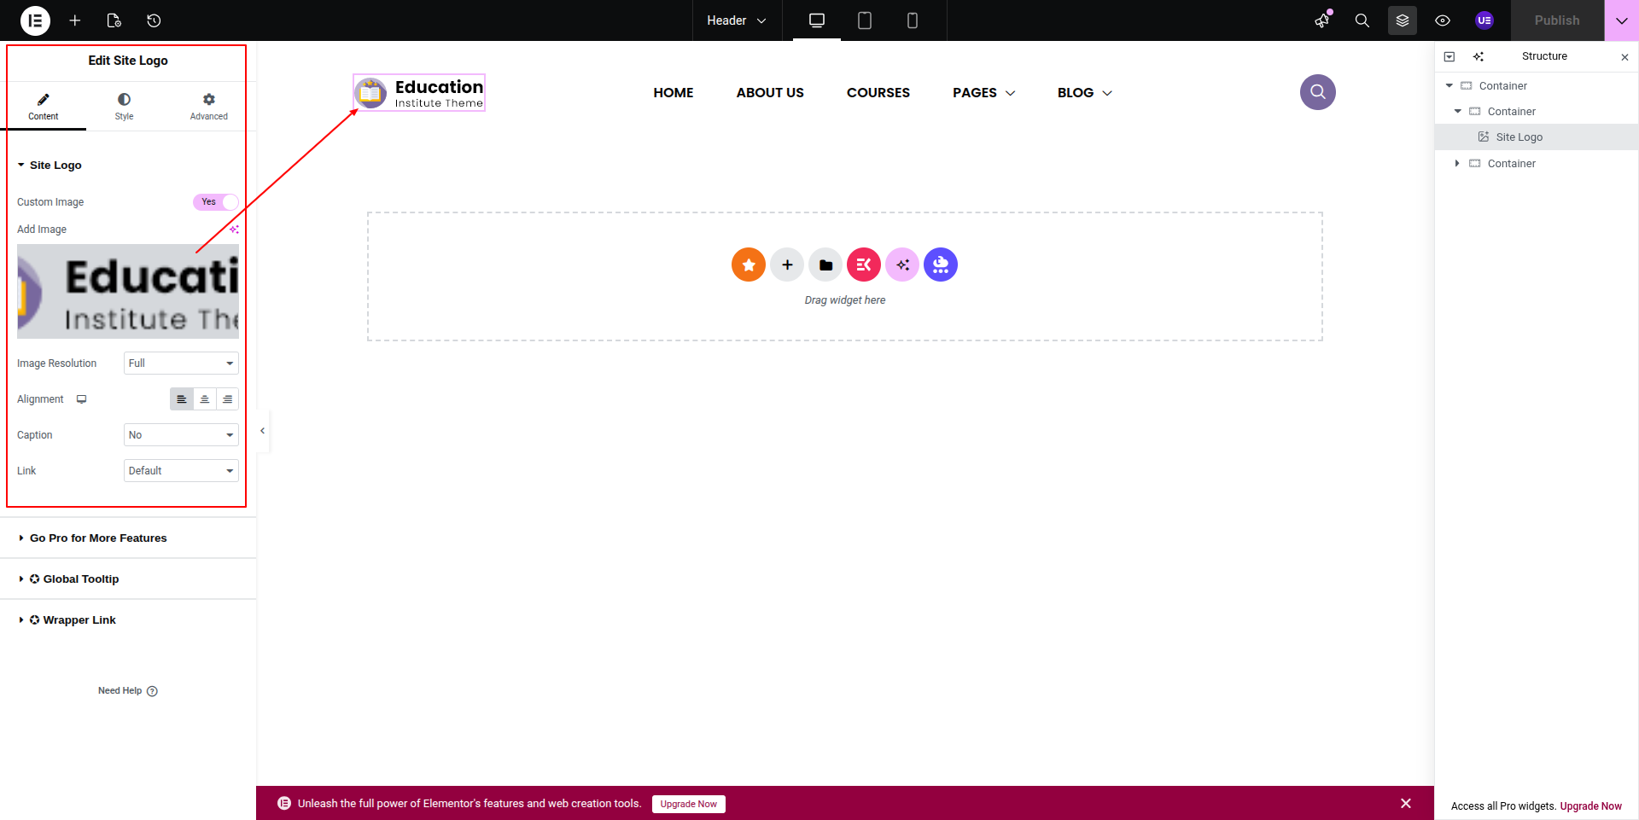Click the Upgrade Now button in banner
The height and width of the screenshot is (820, 1639).
(x=688, y=804)
